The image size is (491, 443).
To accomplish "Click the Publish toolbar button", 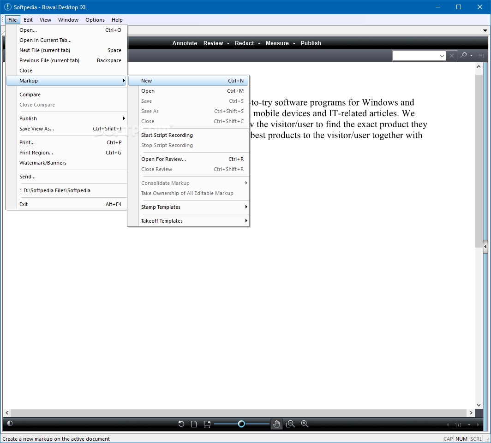I will (311, 43).
